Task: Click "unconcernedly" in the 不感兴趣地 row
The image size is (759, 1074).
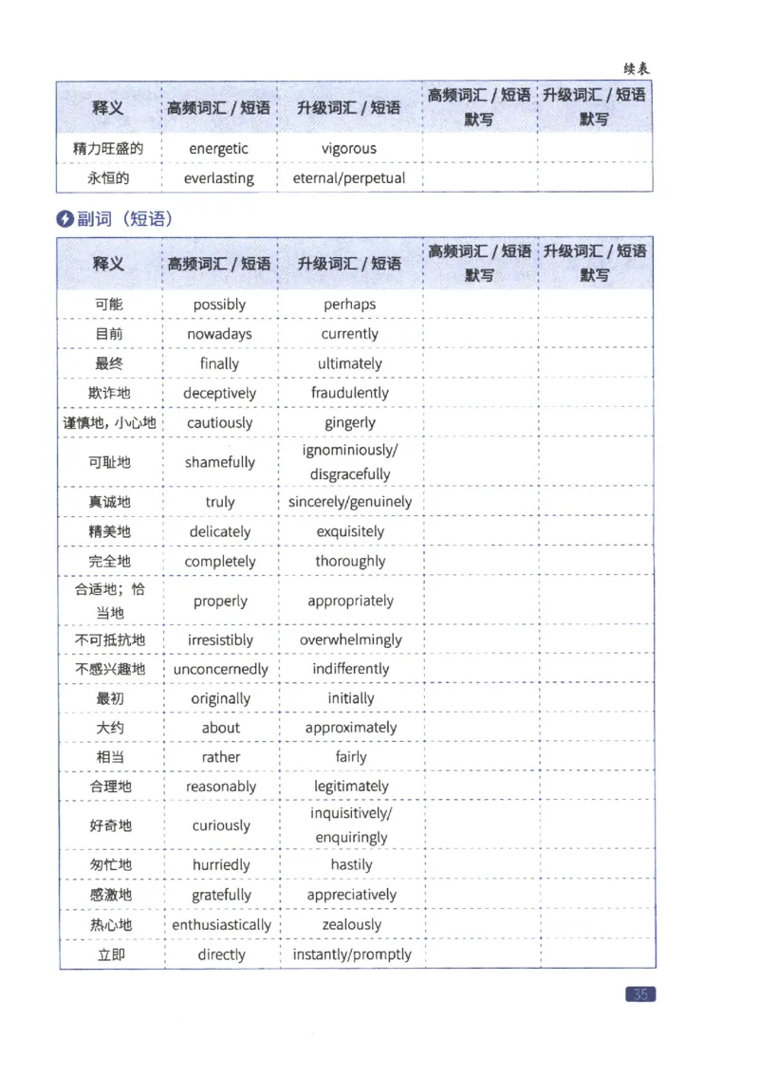Action: [x=221, y=669]
